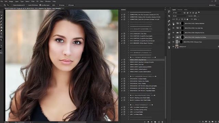Screen dimensions: 219x123
Task: Open the Opacity value dropdown arrow
Action: tap(198, 16)
